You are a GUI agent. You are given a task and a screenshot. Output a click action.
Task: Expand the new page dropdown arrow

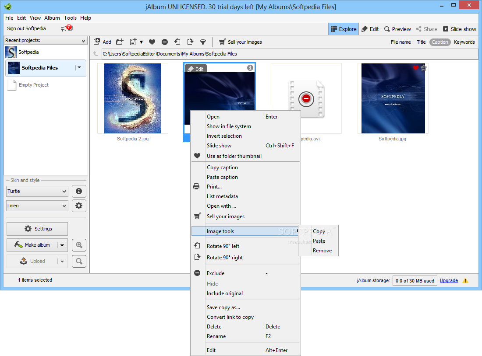142,42
